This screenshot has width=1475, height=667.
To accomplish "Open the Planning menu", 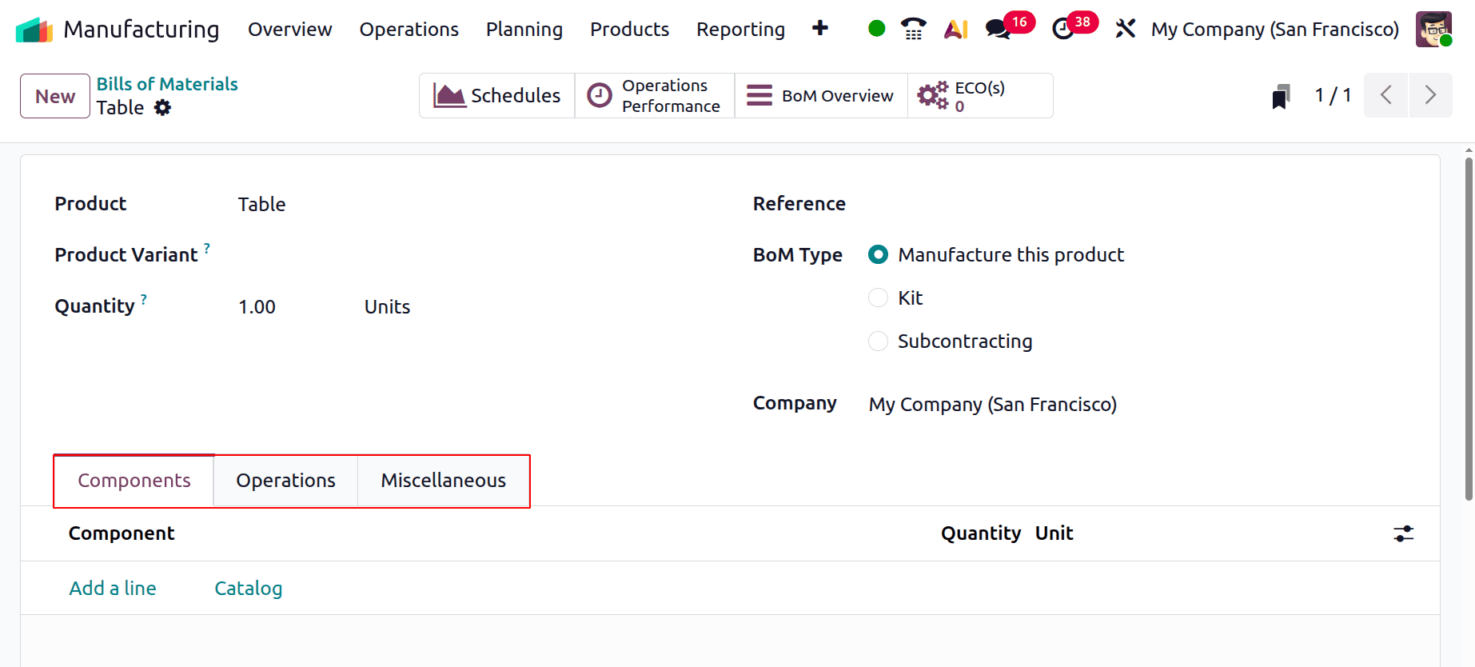I will pos(524,30).
